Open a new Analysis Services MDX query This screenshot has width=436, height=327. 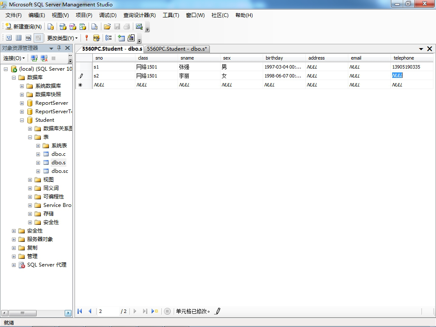point(63,26)
